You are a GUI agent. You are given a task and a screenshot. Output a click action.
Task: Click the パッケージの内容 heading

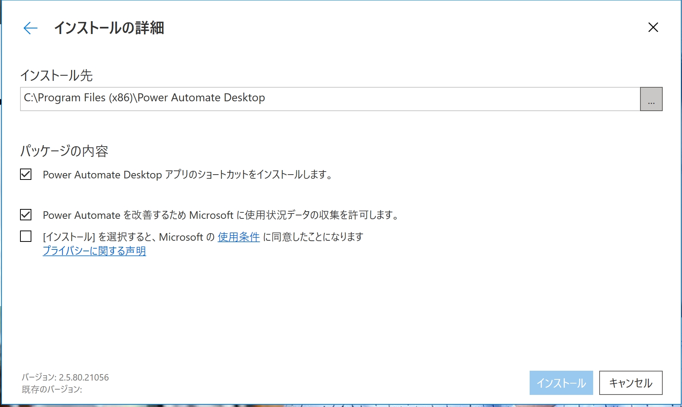(x=64, y=151)
